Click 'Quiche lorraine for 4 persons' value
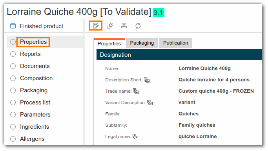Image resolution: width=268 pixels, height=151 pixels. pyautogui.click(x=214, y=80)
